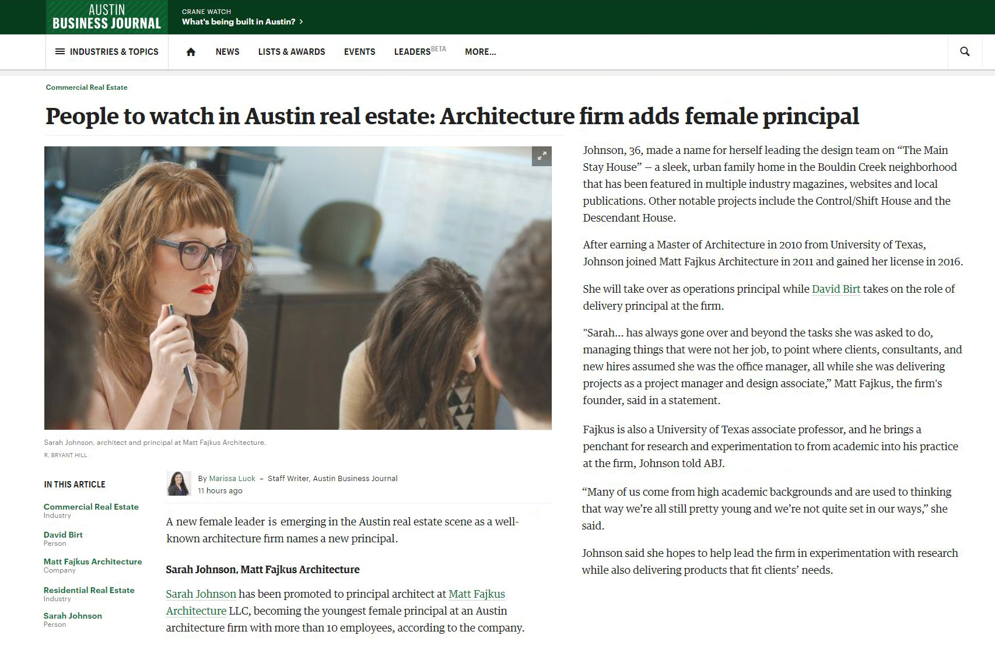995x670 pixels.
Task: Click the '11 hours ago' timestamp
Action: (220, 491)
